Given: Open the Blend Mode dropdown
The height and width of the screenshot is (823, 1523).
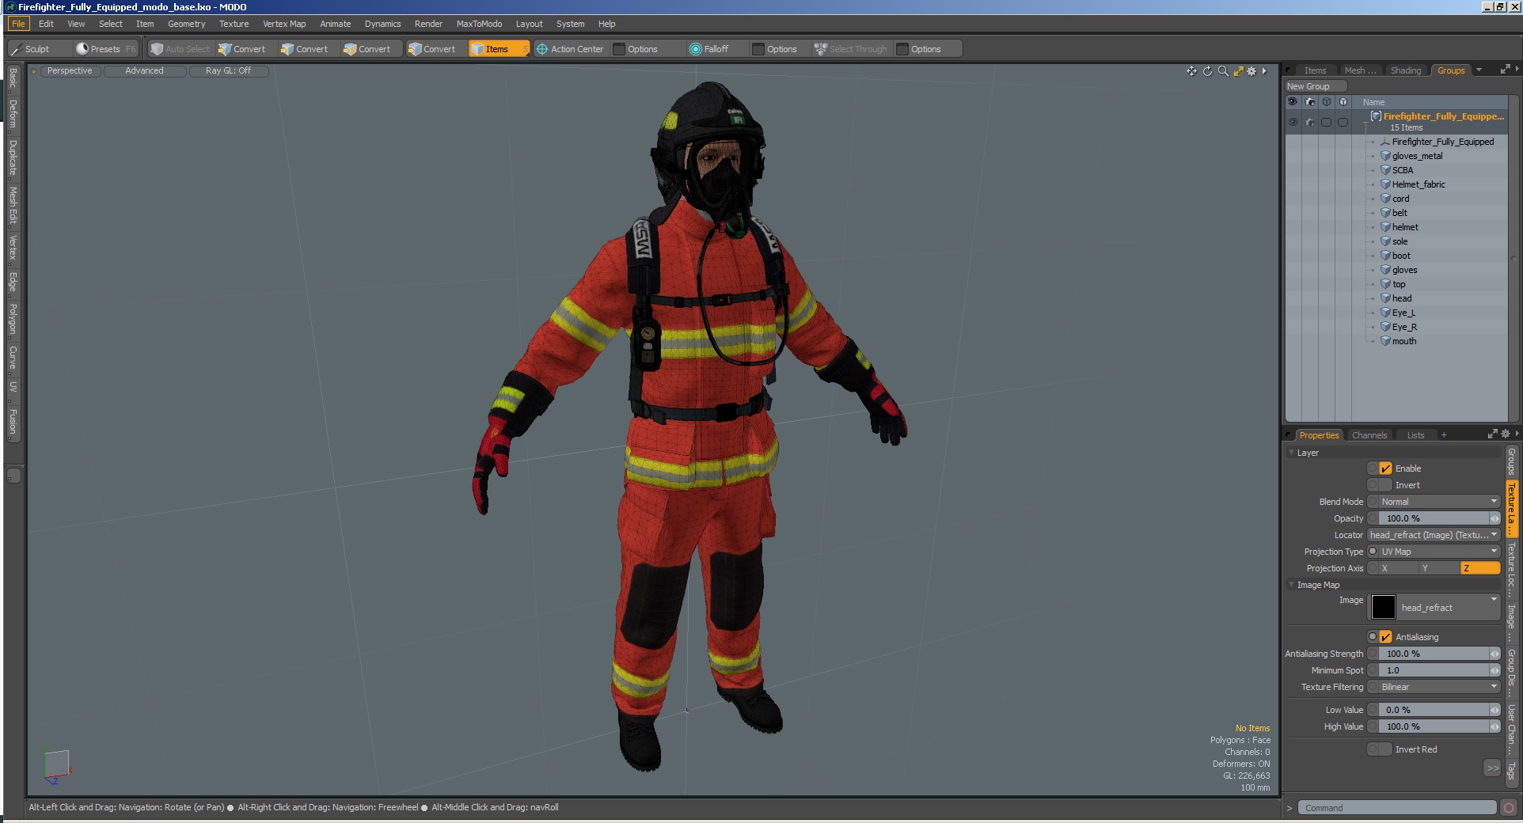Looking at the screenshot, I should [1439, 502].
